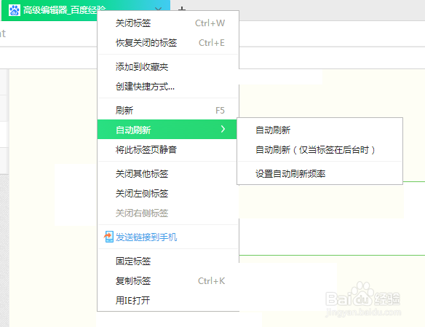Select 关闭标签 in the context menu
The image size is (425, 327).
(x=168, y=23)
